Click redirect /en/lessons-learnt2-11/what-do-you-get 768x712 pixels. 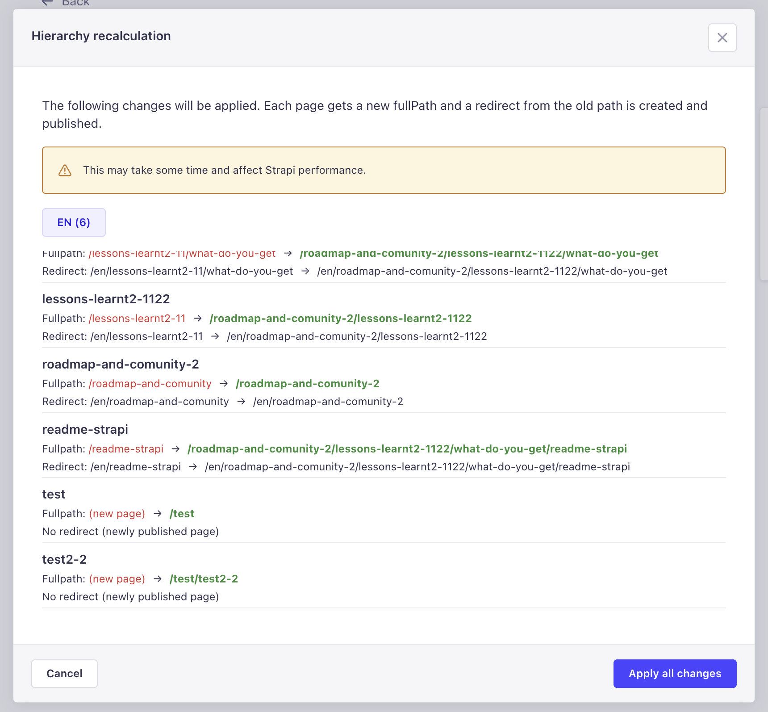(192, 271)
